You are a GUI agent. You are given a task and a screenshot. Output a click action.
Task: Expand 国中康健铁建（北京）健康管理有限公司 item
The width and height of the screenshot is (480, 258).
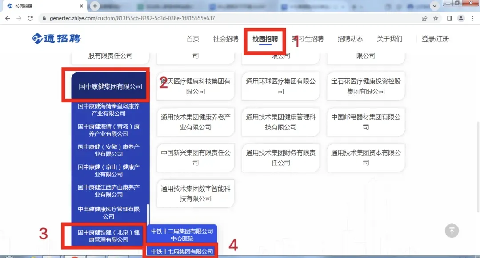tap(109, 236)
